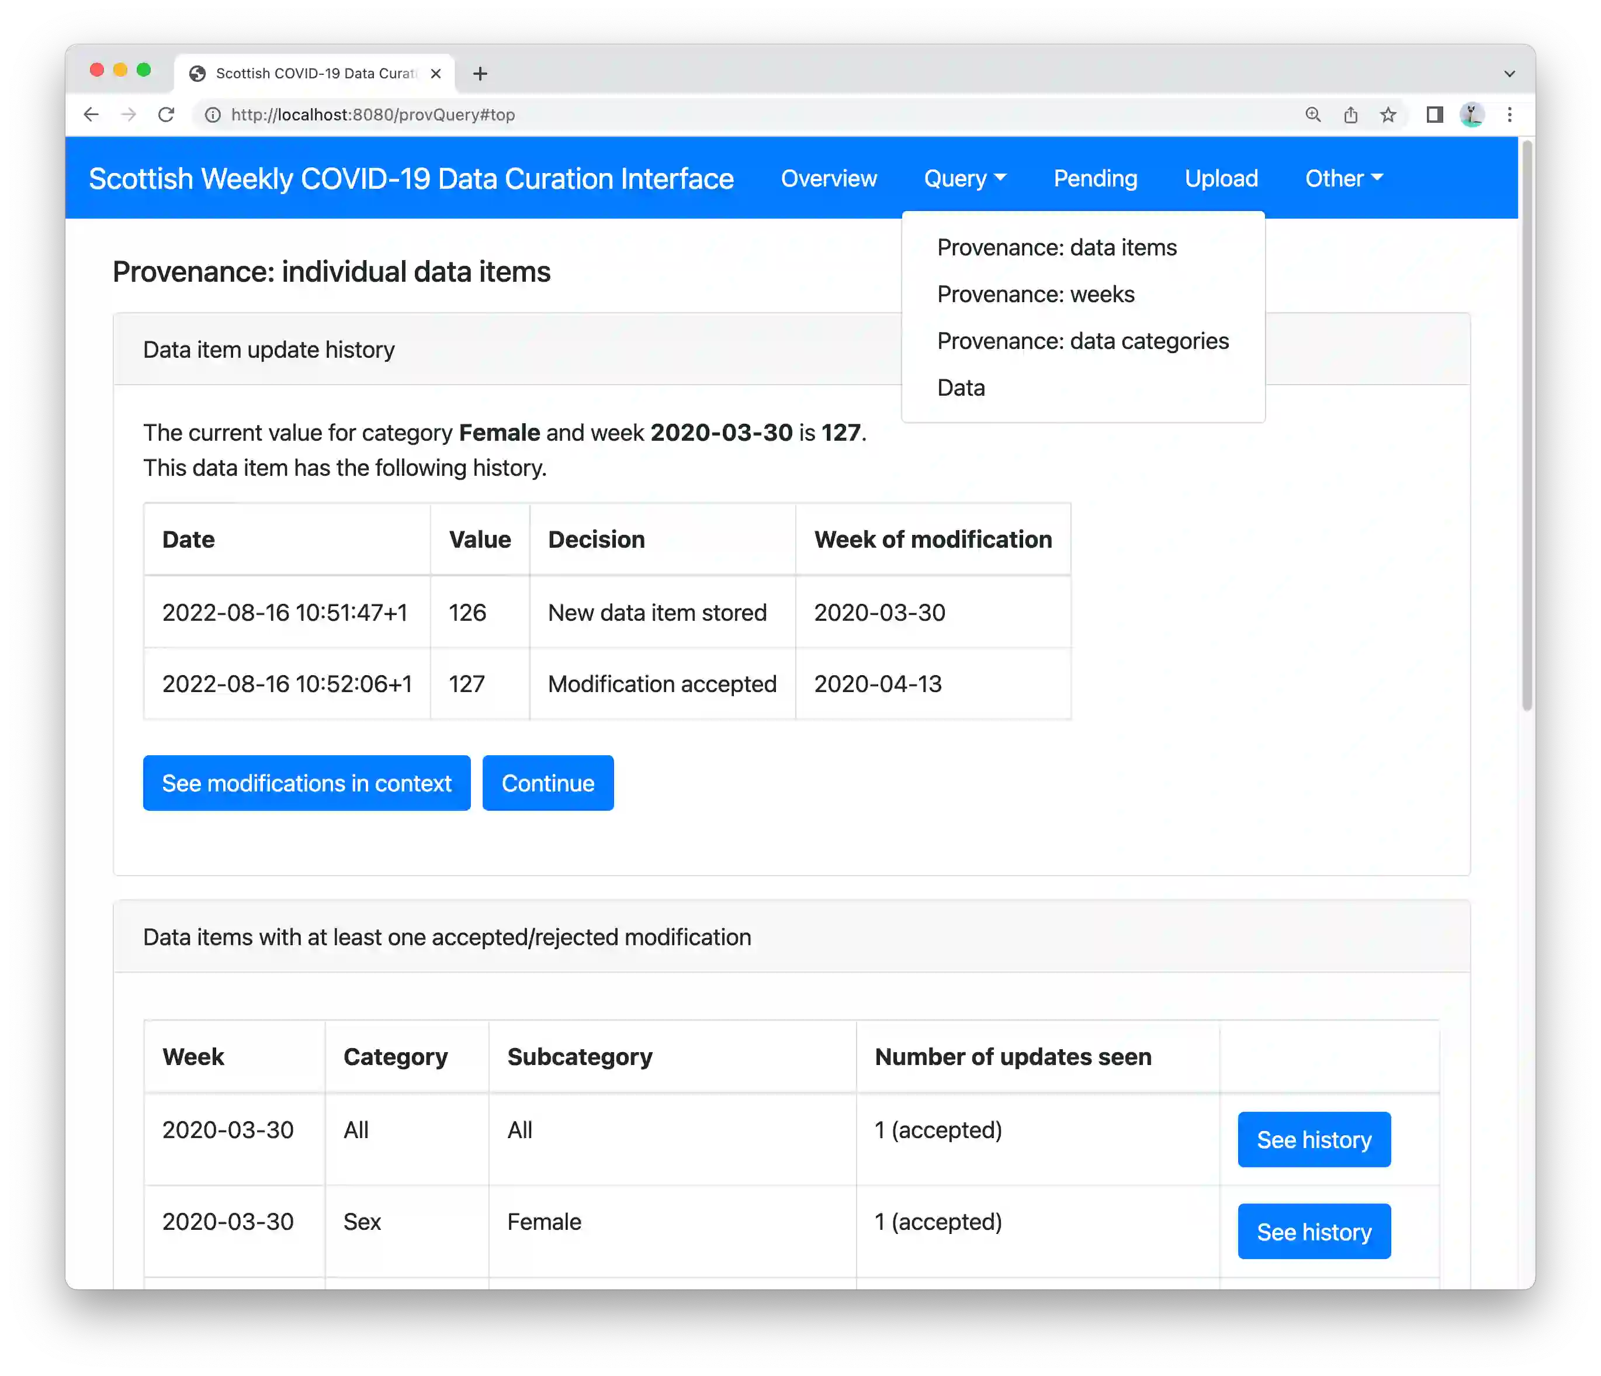
Task: Click the browser back arrow
Action: (91, 115)
